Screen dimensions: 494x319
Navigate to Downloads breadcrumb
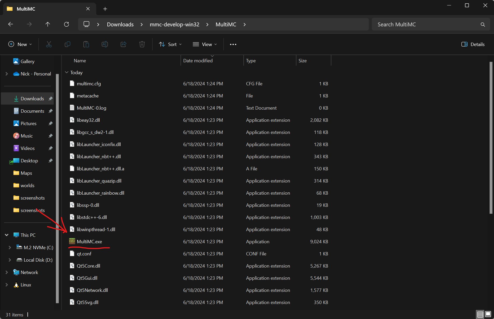click(x=120, y=25)
